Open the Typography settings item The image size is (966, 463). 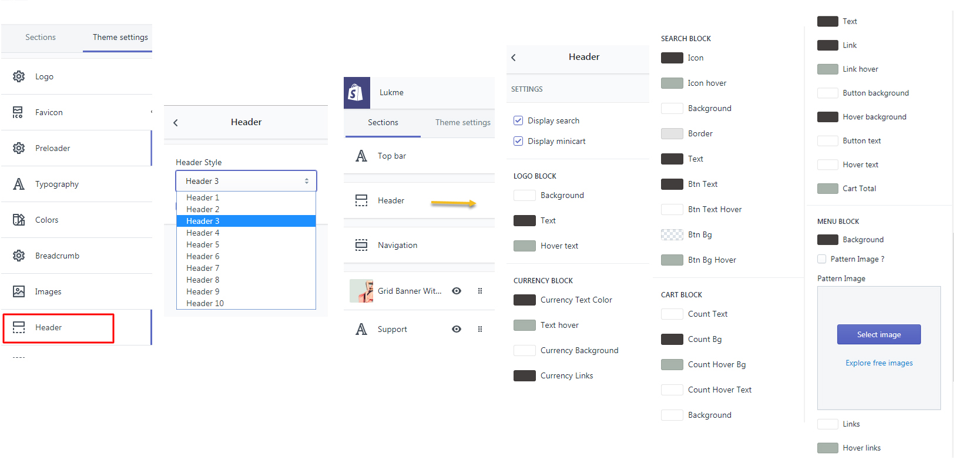[76, 184]
